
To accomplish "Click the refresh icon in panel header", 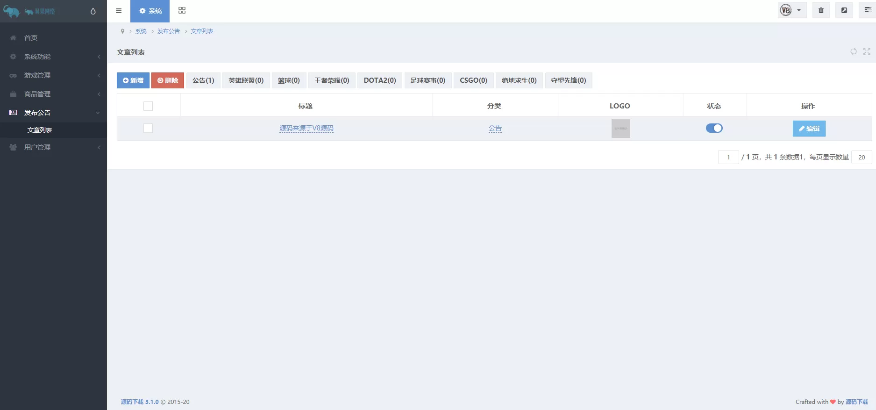I will (854, 51).
